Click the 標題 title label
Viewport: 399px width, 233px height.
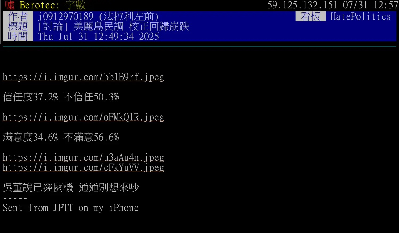click(x=18, y=27)
